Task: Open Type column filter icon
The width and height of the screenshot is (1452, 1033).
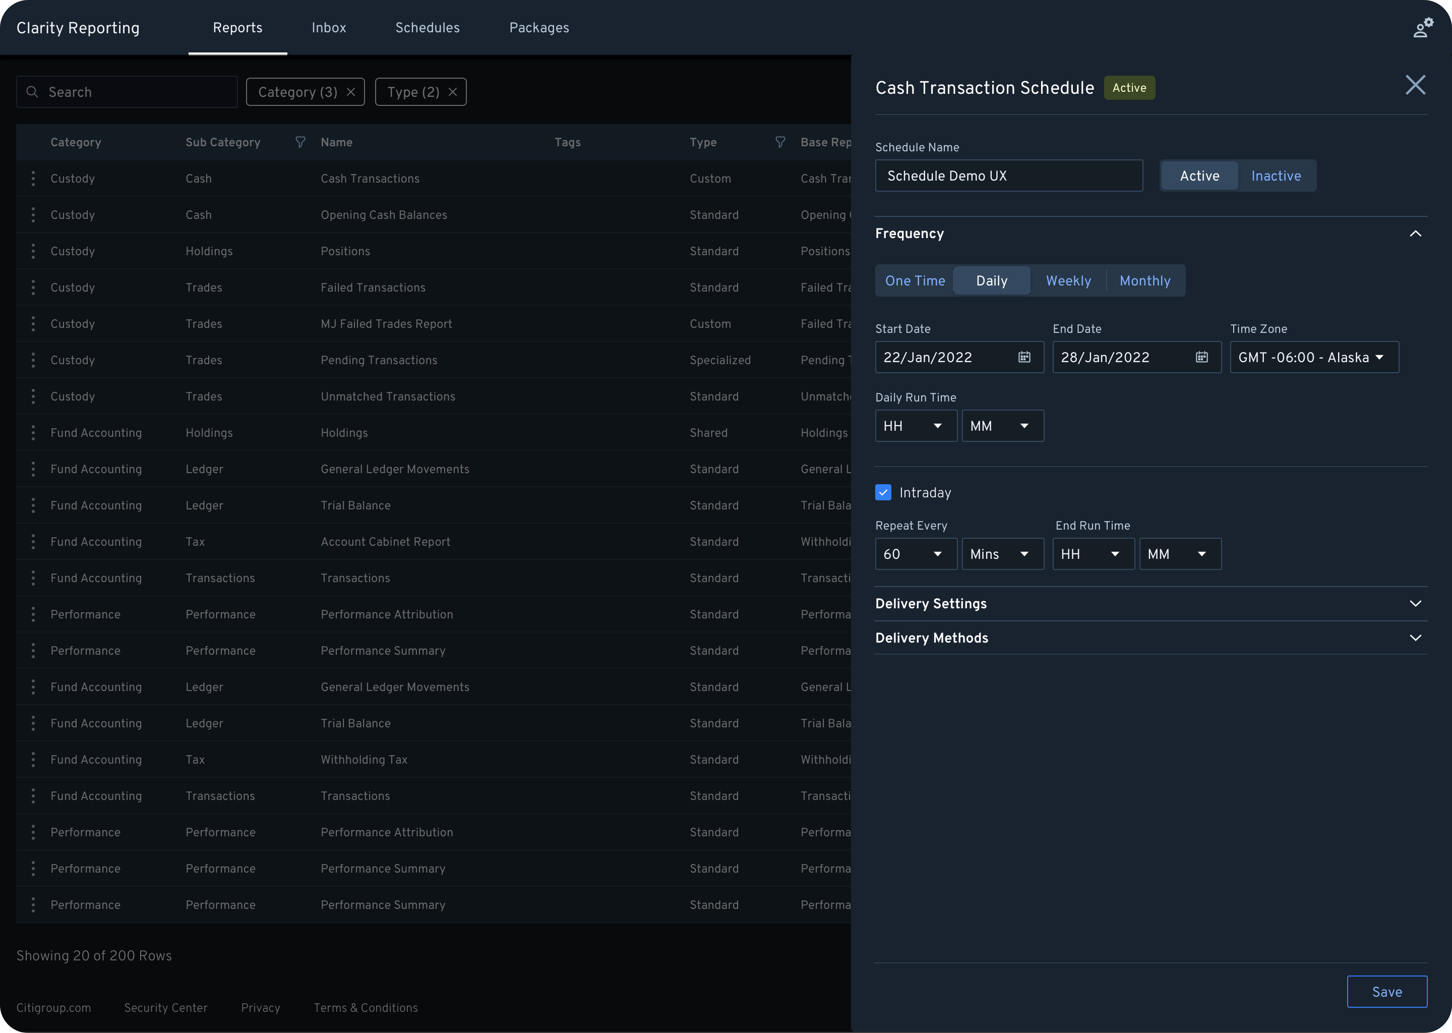Action: (x=780, y=142)
